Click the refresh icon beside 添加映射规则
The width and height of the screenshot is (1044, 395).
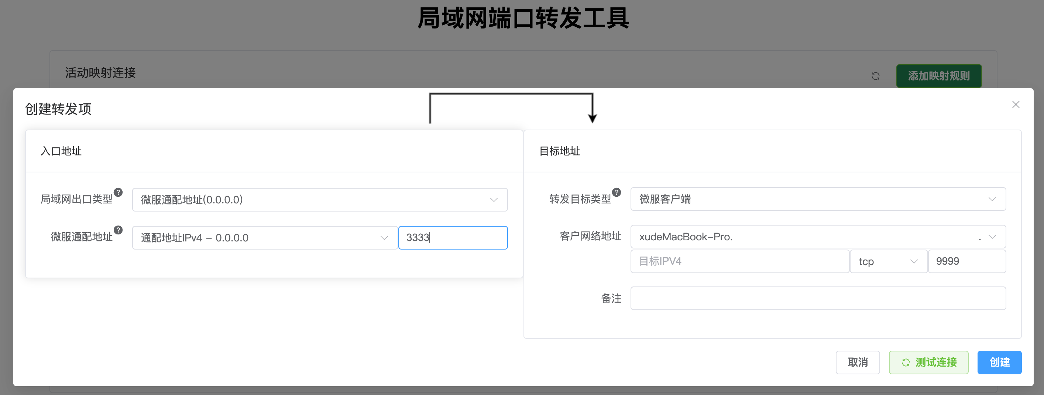[875, 76]
